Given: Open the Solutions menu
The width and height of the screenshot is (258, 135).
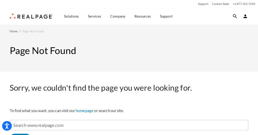Looking at the screenshot, I should (71, 16).
